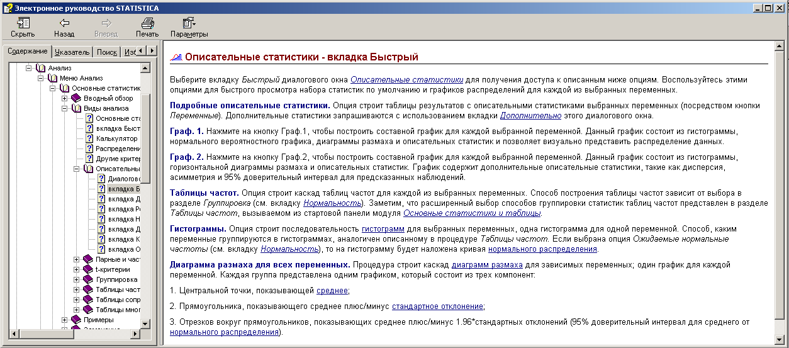The width and height of the screenshot is (789, 348).
Task: Click the tree panel's vertical scrollbar thumb
Action: point(145,138)
